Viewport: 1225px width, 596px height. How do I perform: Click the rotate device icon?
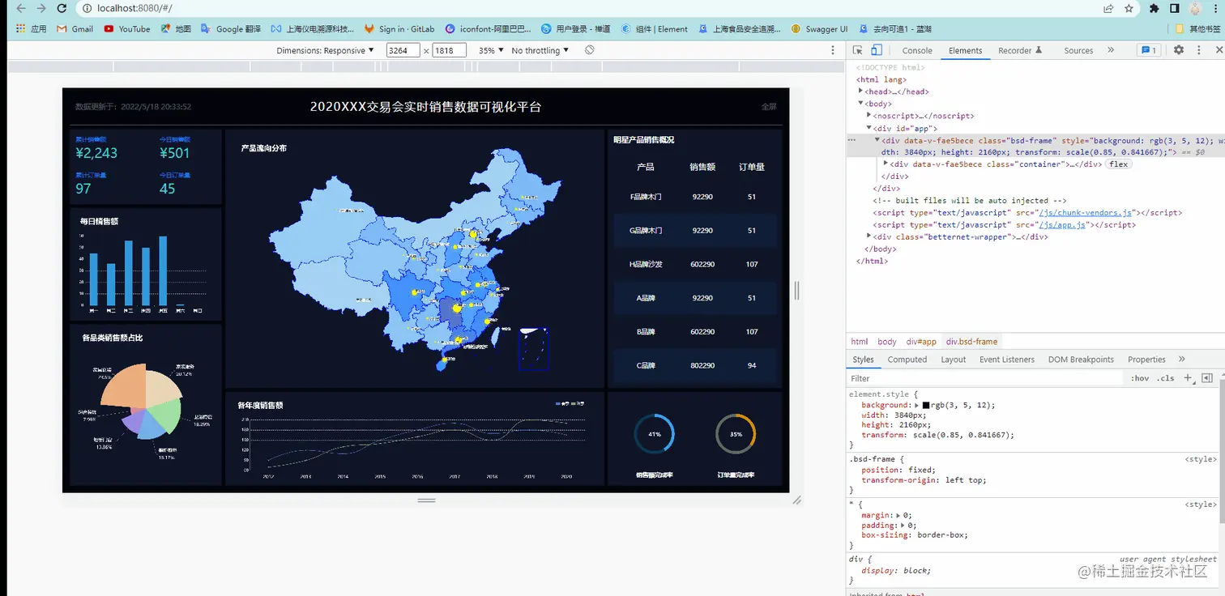point(590,50)
